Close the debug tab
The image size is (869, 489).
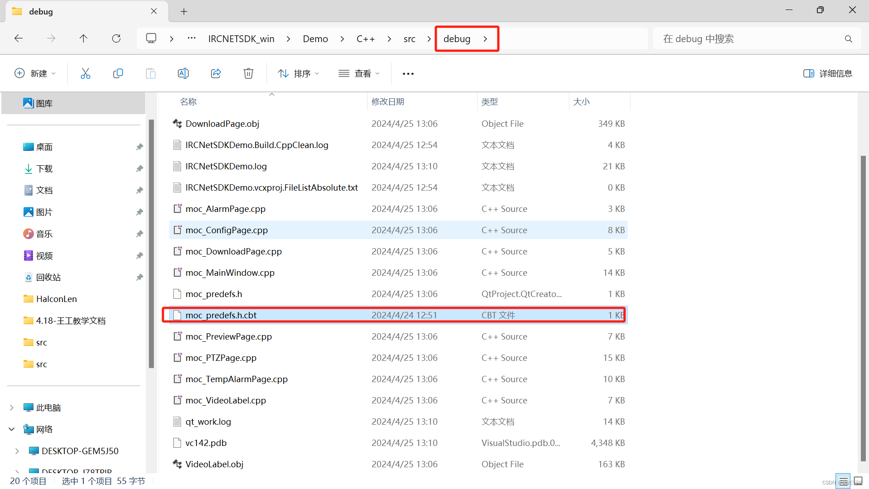tap(154, 11)
